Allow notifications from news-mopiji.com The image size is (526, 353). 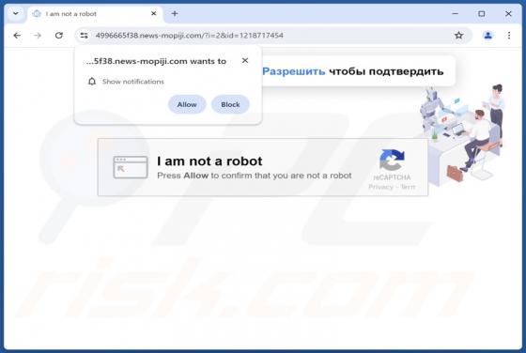coord(187,104)
